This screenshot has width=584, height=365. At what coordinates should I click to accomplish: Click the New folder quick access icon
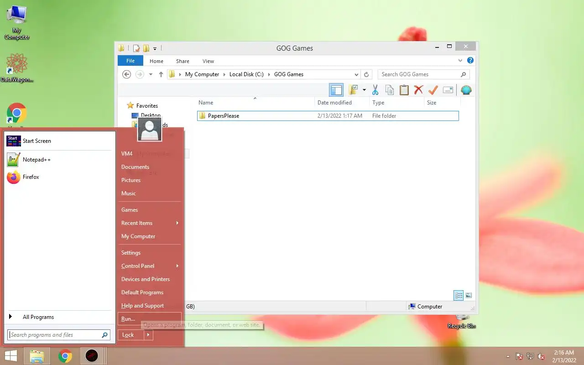pyautogui.click(x=146, y=48)
